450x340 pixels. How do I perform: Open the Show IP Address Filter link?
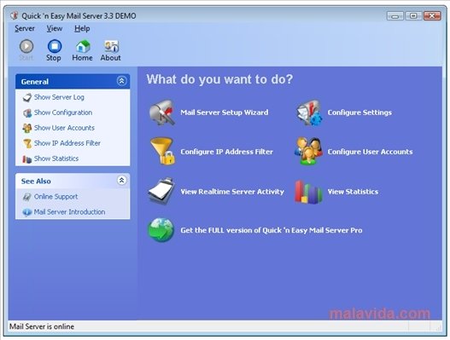point(67,143)
